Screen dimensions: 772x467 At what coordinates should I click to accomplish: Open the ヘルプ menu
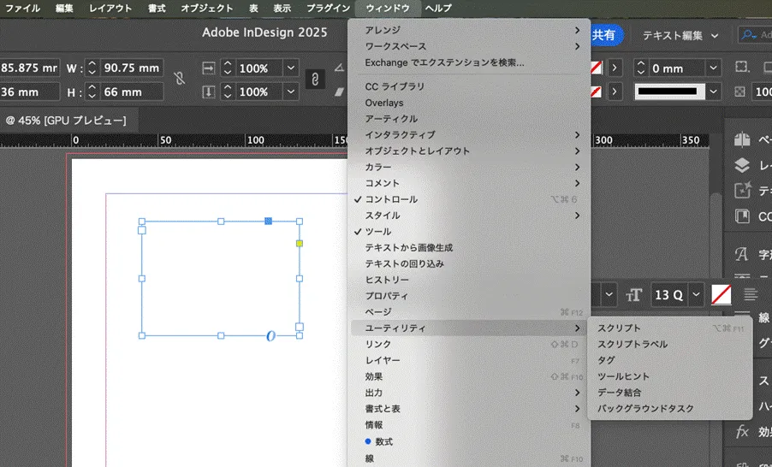tap(438, 9)
